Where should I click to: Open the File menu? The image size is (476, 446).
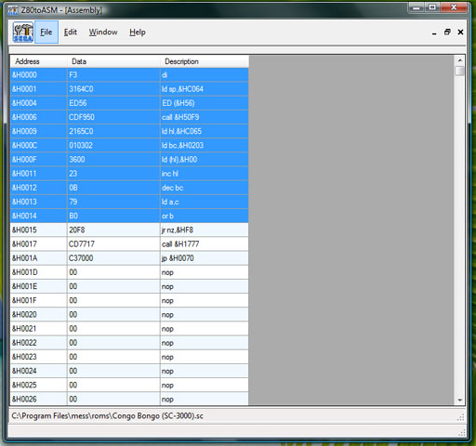click(x=46, y=32)
